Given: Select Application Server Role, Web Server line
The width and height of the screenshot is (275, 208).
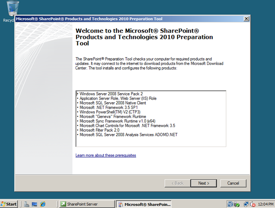Looking at the screenshot, I should coord(118,98).
